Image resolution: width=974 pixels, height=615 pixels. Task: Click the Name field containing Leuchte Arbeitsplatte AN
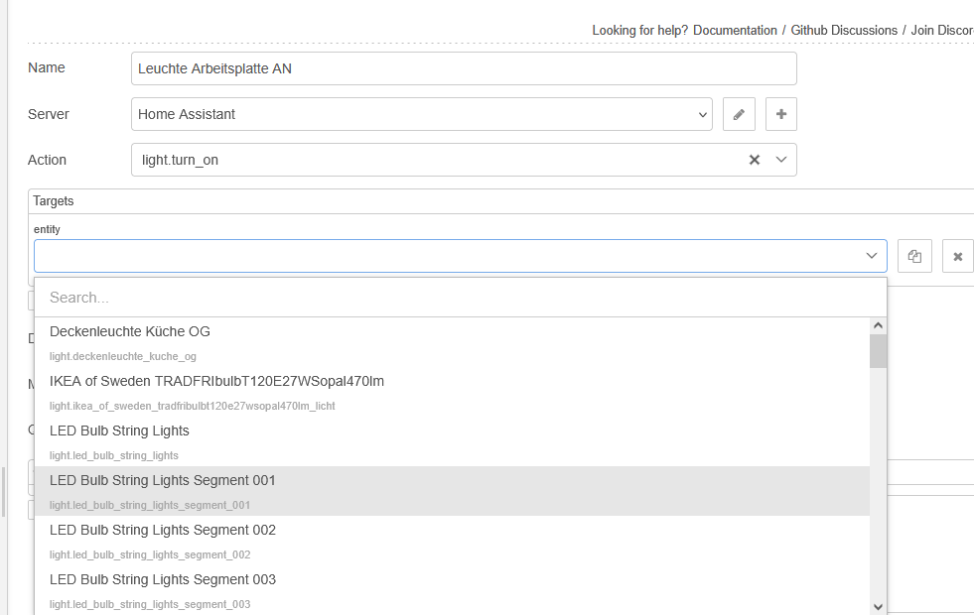[x=464, y=68]
